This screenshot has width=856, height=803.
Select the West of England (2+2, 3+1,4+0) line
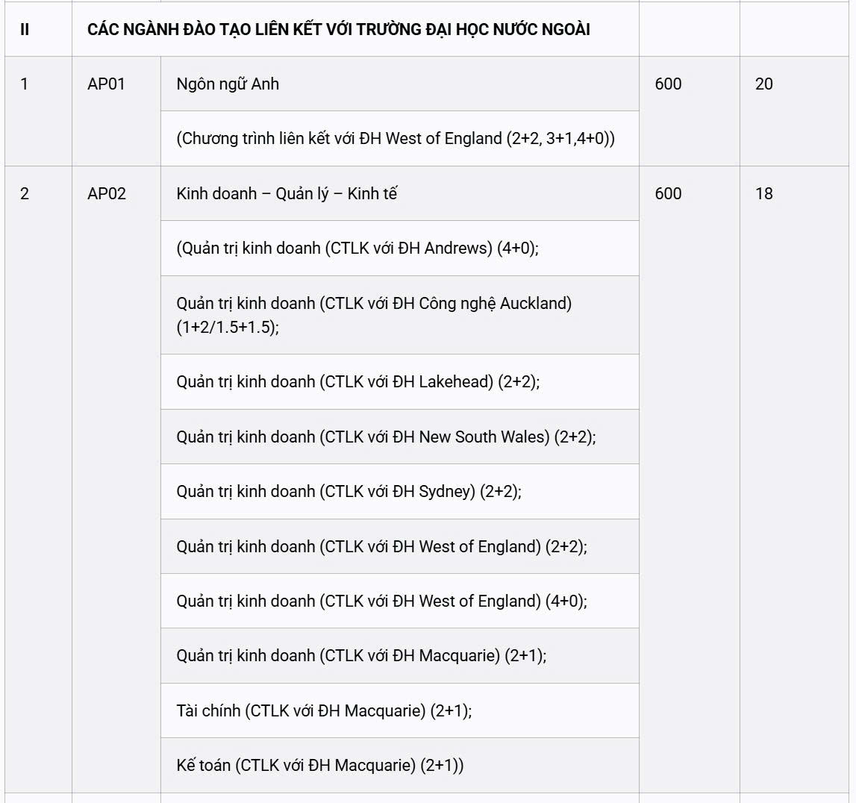pyautogui.click(x=396, y=139)
